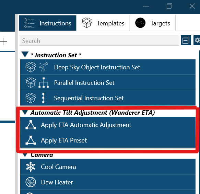200x194 pixels.
Task: Click the plus add button at left edge
Action: [x=3, y=42]
